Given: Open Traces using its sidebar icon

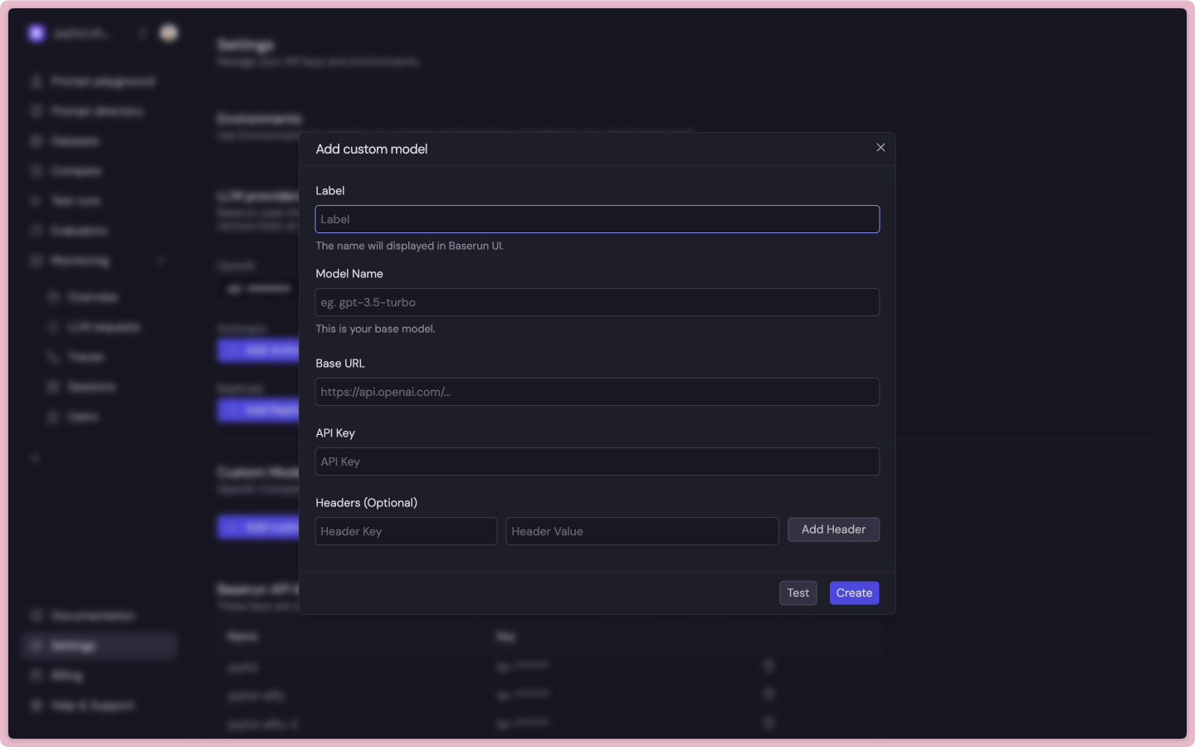Looking at the screenshot, I should pyautogui.click(x=55, y=357).
